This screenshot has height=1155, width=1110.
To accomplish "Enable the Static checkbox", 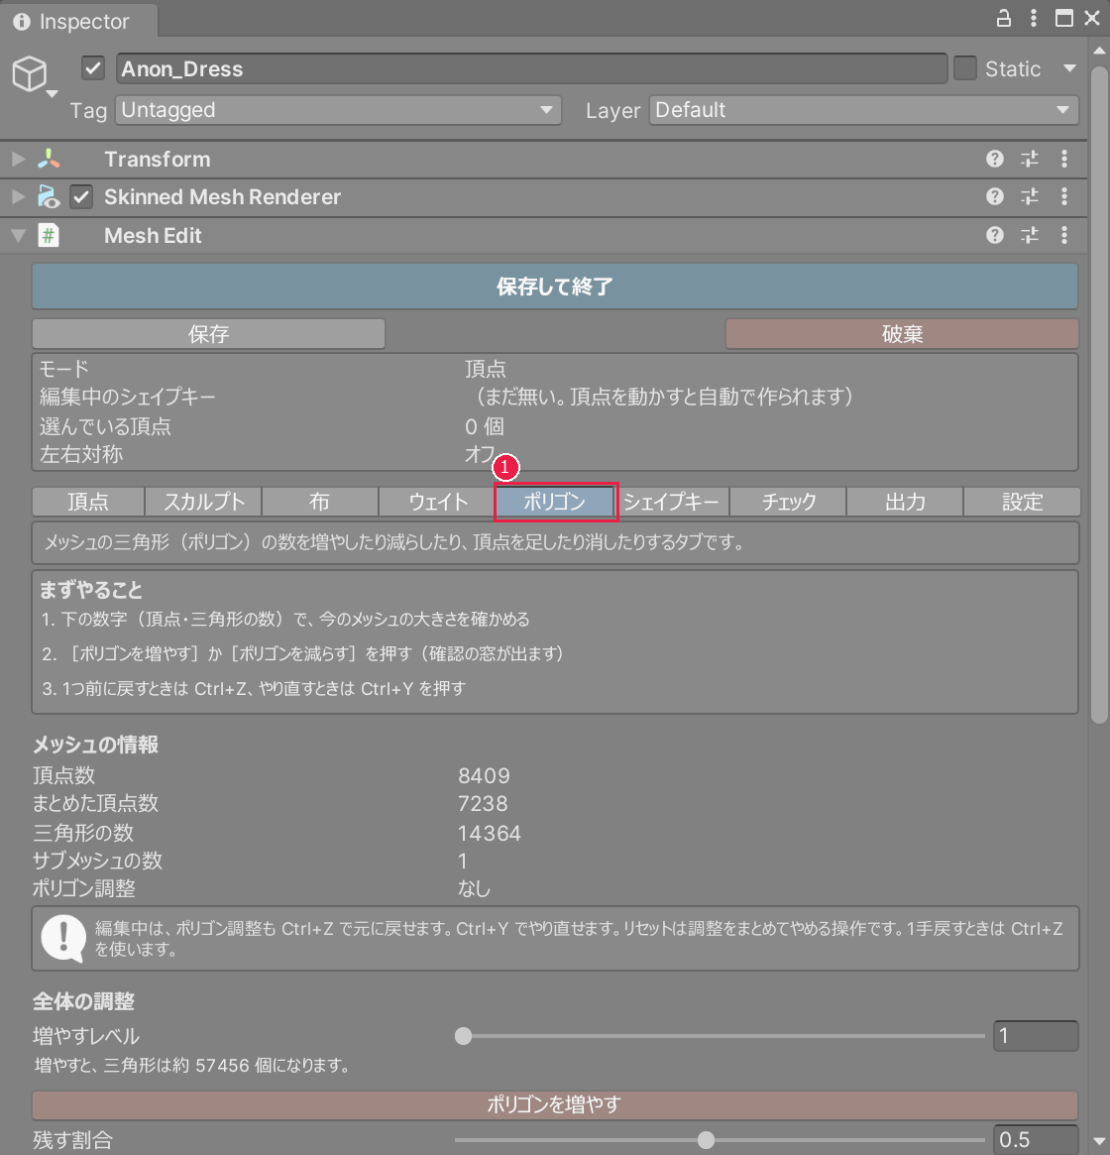I will [965, 68].
